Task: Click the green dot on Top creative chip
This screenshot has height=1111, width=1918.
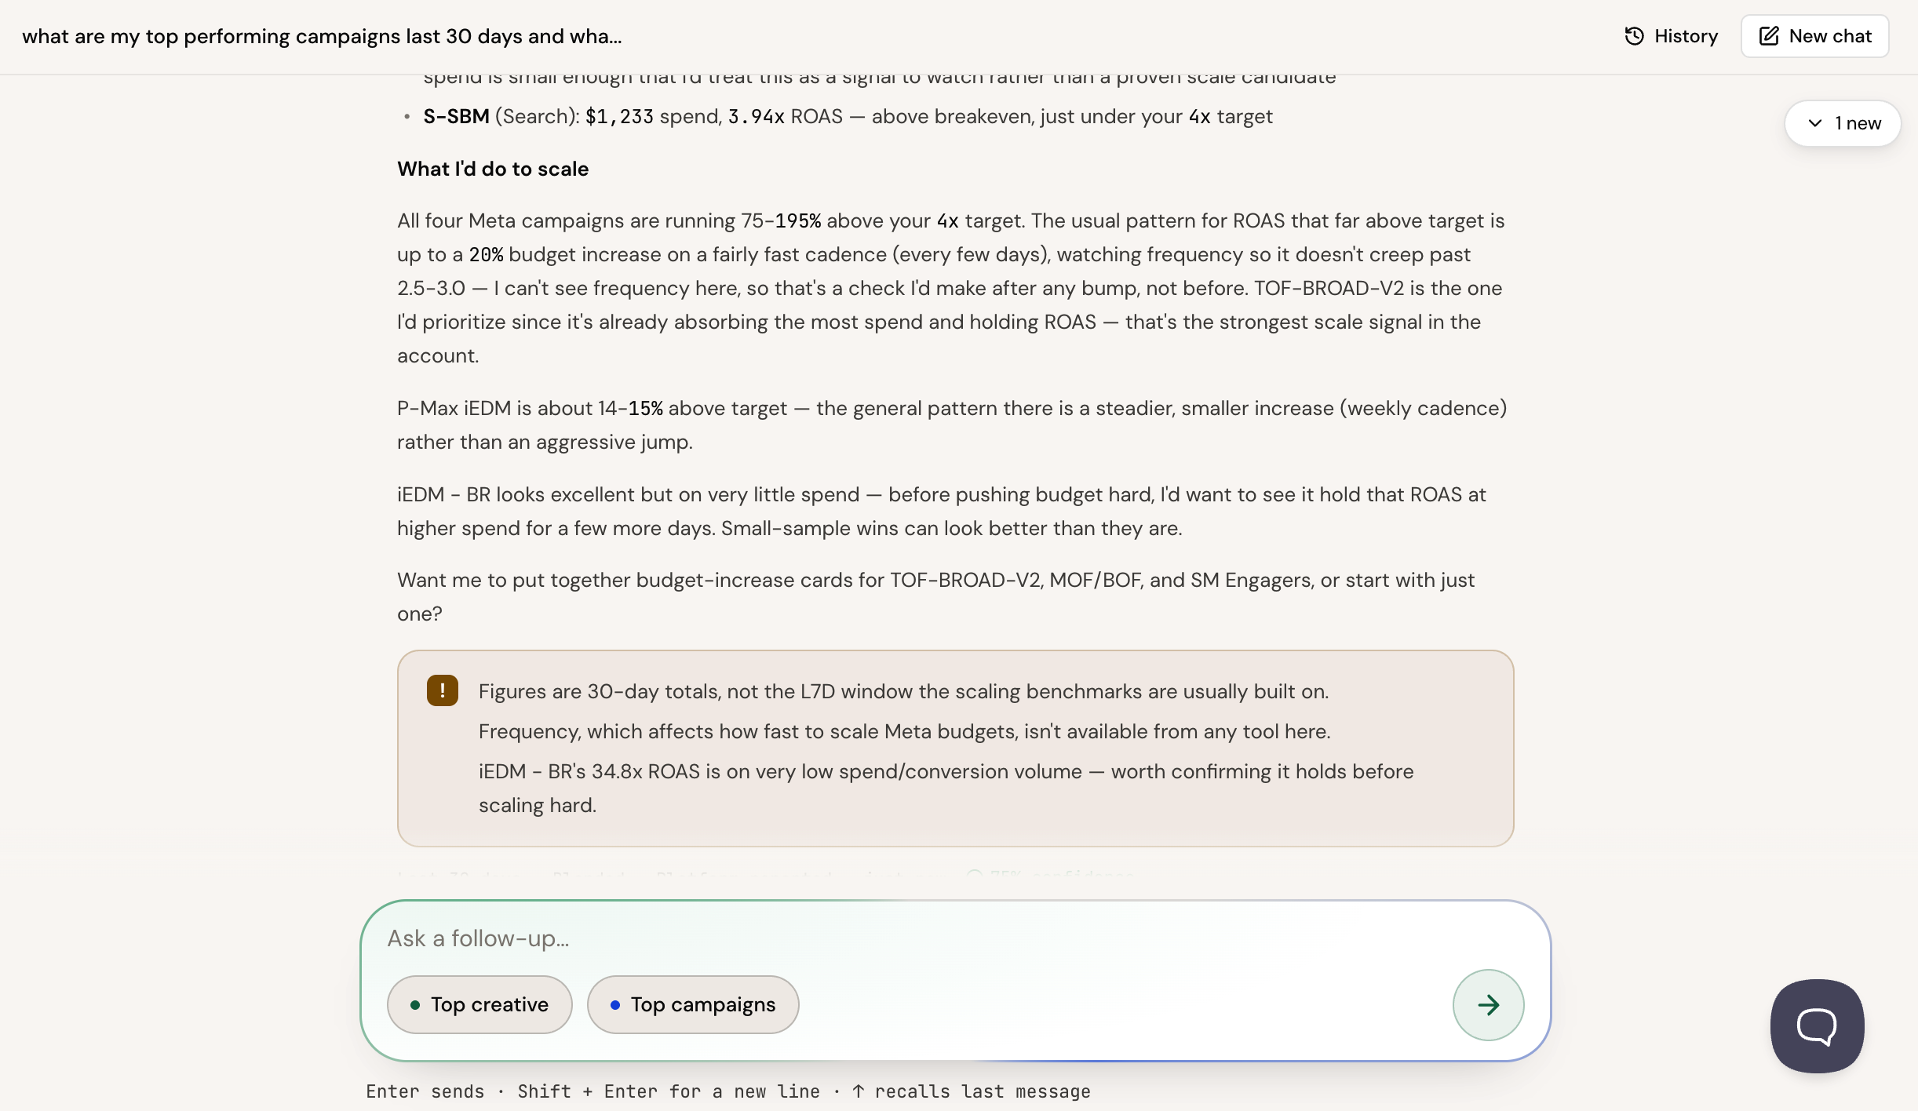Action: tap(415, 1005)
